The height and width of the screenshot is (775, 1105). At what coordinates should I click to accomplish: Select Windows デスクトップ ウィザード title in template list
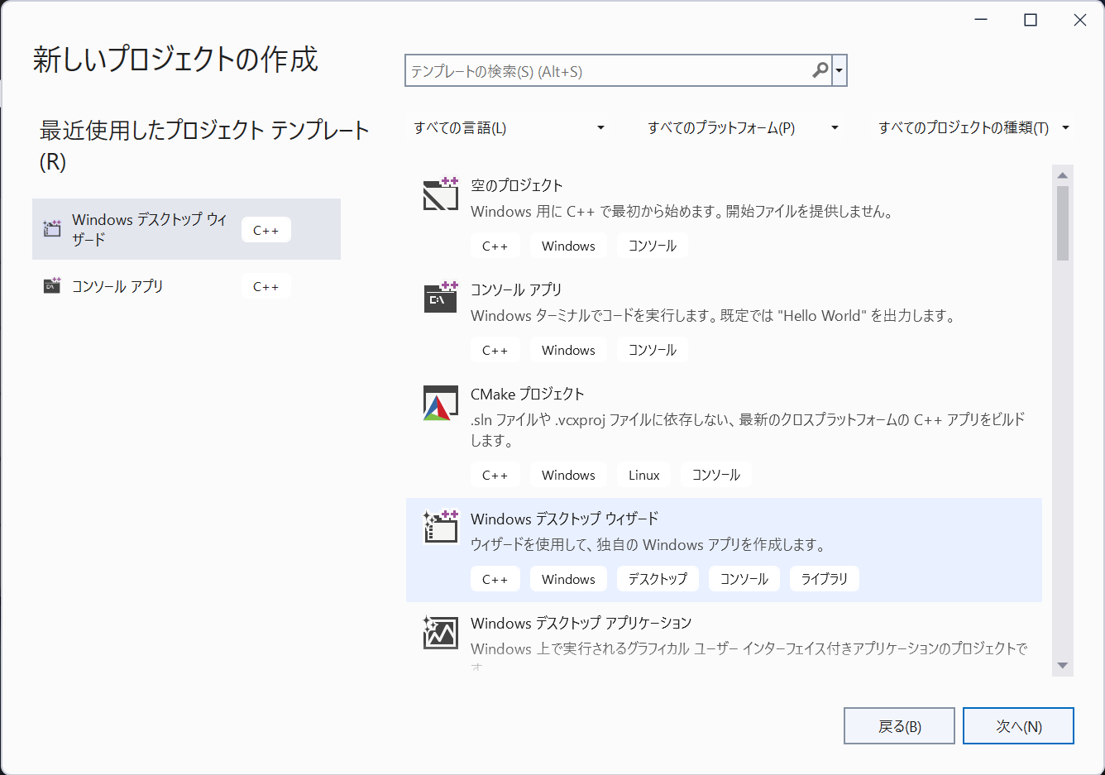coord(565,519)
